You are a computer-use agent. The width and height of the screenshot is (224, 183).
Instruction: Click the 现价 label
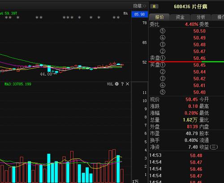pos(155,100)
